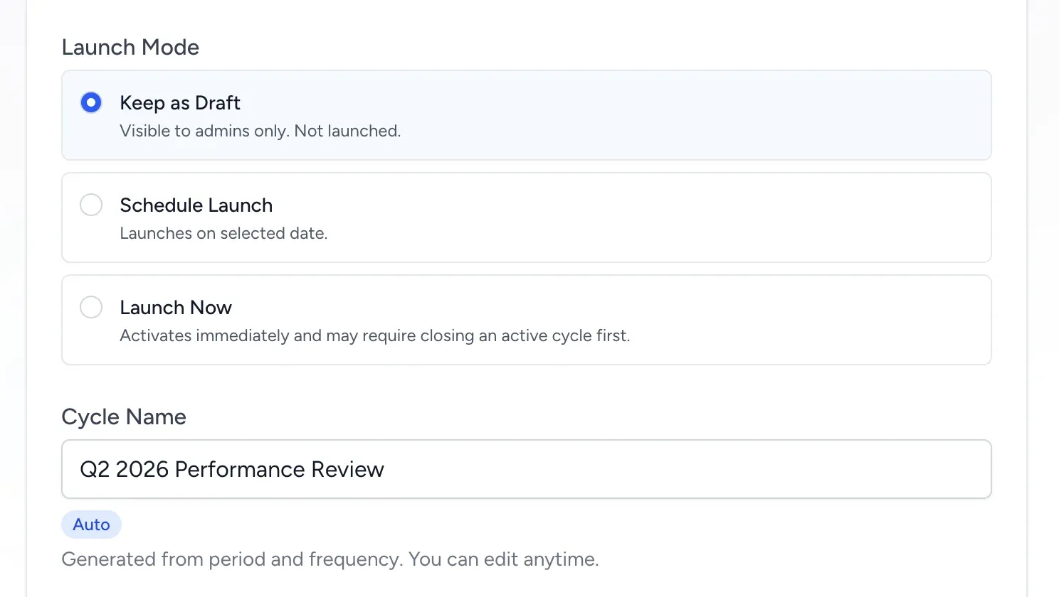Select the Launch Now radio button
Viewport: 1059px width, 597px height.
tap(91, 307)
